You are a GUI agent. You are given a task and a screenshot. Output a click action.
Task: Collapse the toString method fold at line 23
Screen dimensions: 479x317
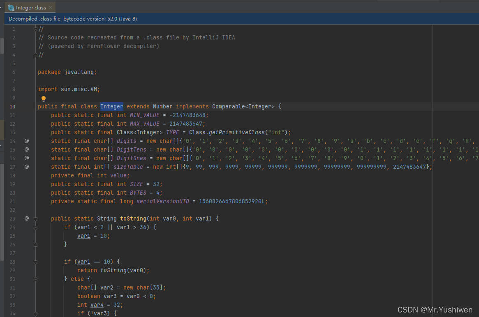click(35, 219)
